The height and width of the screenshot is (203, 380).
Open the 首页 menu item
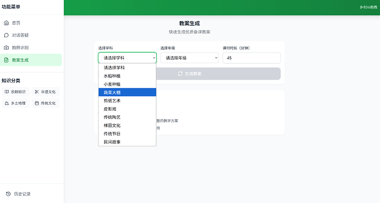[x=31, y=23]
